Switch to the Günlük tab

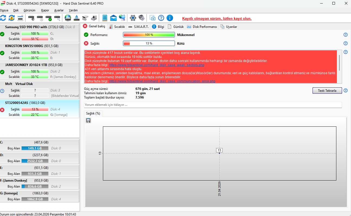[176, 27]
